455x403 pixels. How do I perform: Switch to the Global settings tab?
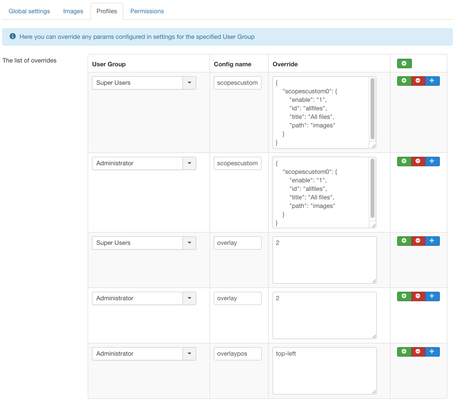pos(29,11)
